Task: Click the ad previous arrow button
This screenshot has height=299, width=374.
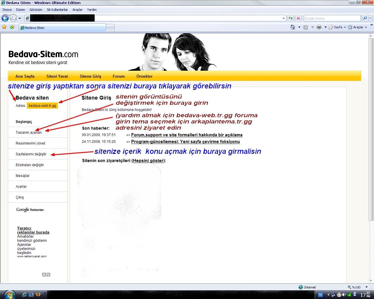Action: pos(44,274)
